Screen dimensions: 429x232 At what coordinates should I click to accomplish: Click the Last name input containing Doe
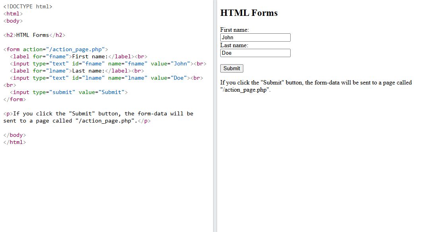point(255,53)
